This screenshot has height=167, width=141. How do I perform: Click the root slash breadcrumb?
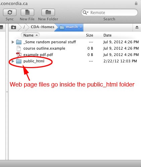click(x=24, y=27)
